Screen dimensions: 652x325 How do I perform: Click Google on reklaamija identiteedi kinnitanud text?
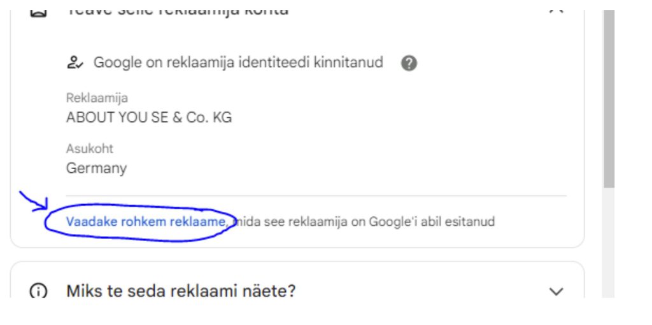tap(238, 63)
